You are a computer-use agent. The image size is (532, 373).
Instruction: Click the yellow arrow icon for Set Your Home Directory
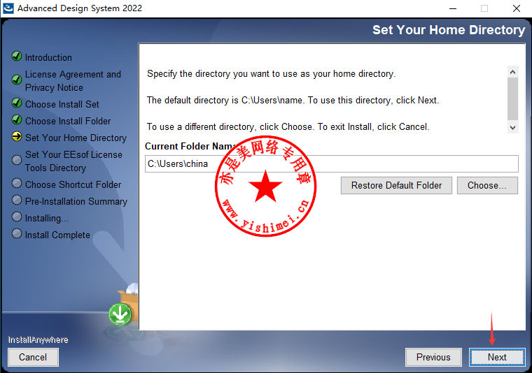pos(17,137)
